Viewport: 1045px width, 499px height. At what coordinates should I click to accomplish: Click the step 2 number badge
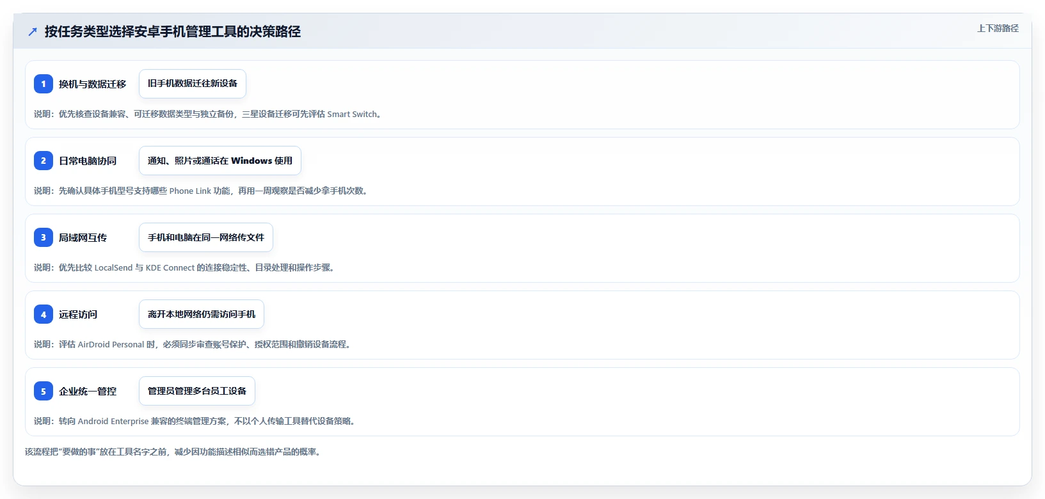pos(44,161)
